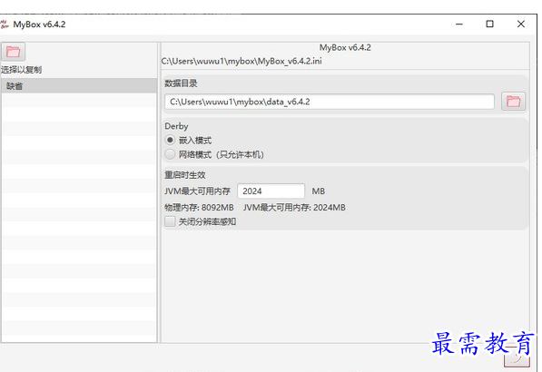Maximize the MyBox window
This screenshot has height=372, width=542.
490,24
